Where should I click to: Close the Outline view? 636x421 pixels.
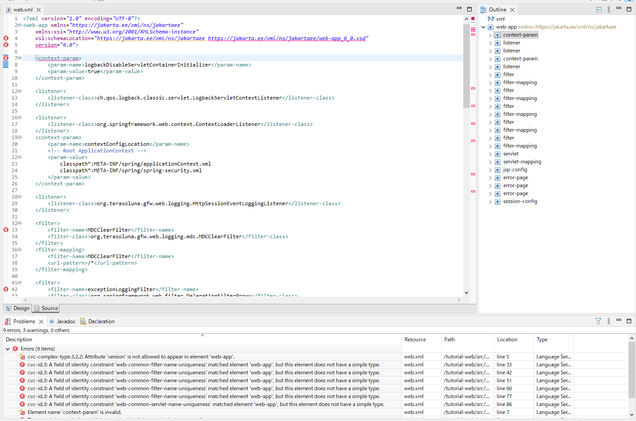(x=512, y=10)
